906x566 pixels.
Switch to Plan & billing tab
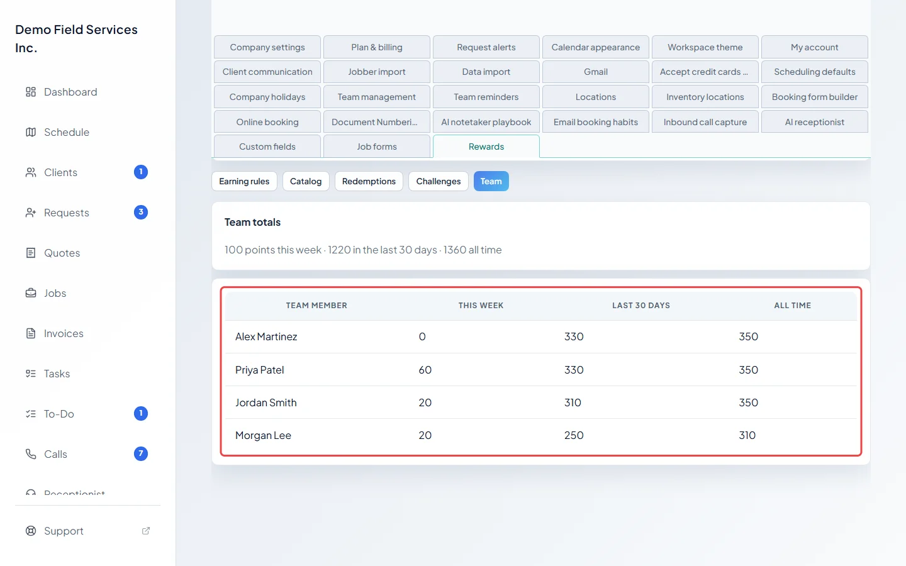(x=377, y=47)
